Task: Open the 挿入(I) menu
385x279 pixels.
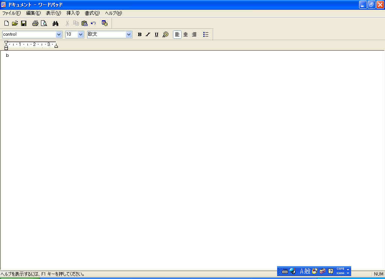Action: (x=73, y=13)
